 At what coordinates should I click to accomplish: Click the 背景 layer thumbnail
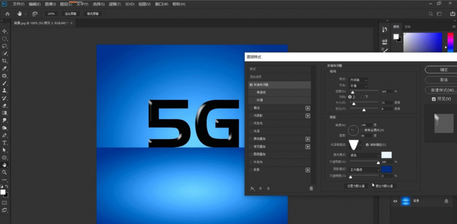point(405,201)
